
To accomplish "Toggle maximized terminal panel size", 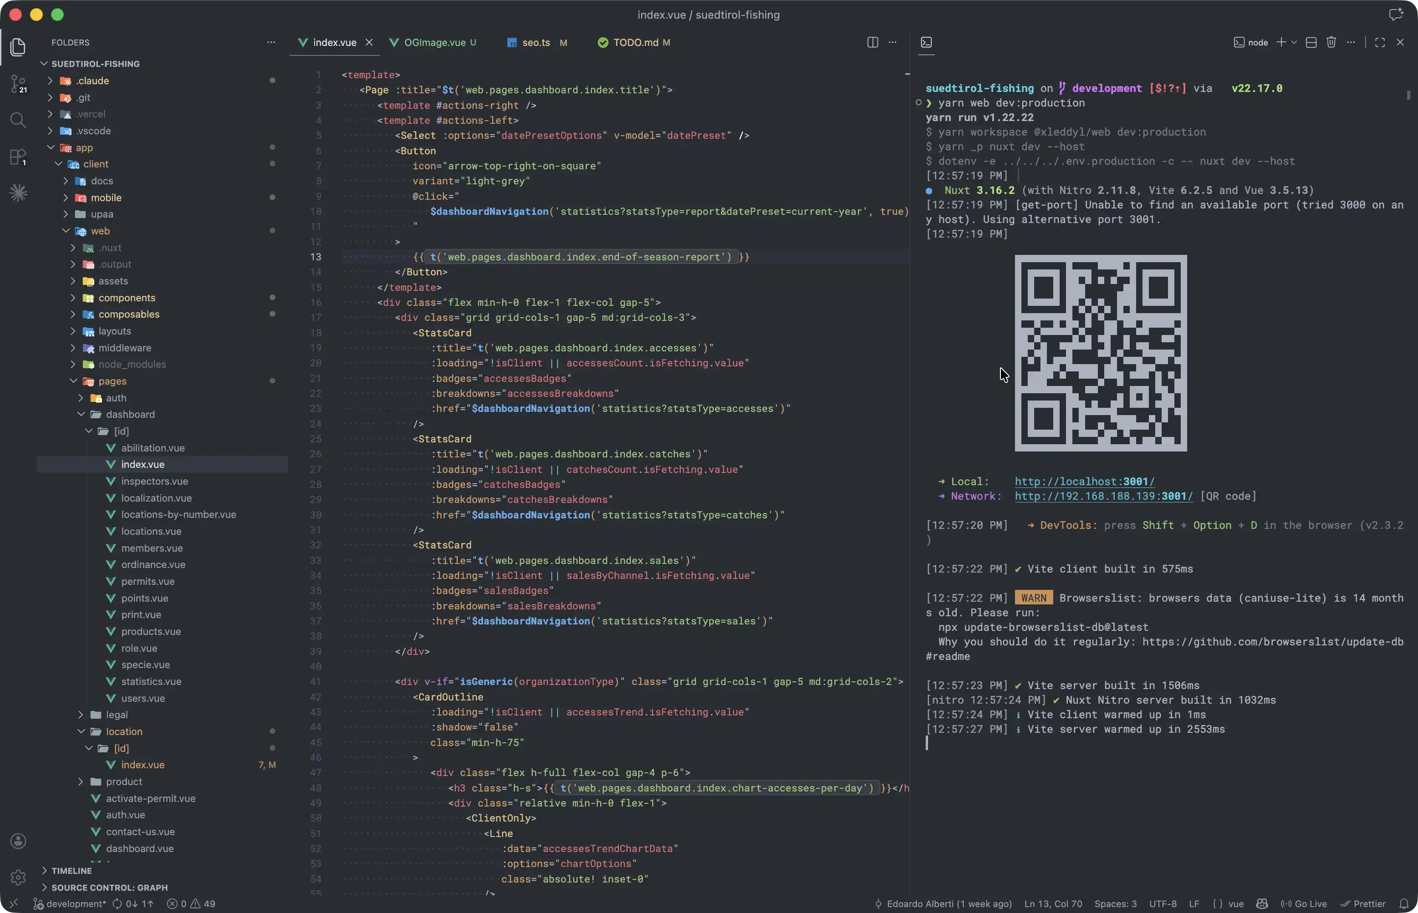I will (x=1379, y=42).
